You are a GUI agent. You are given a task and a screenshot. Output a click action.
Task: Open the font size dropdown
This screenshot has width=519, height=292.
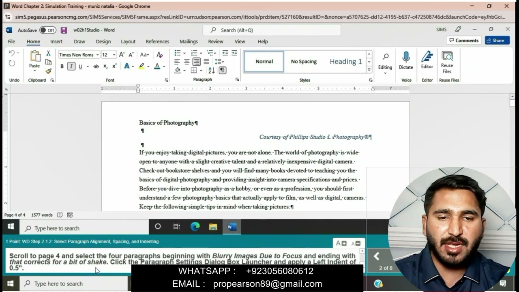[x=114, y=55]
